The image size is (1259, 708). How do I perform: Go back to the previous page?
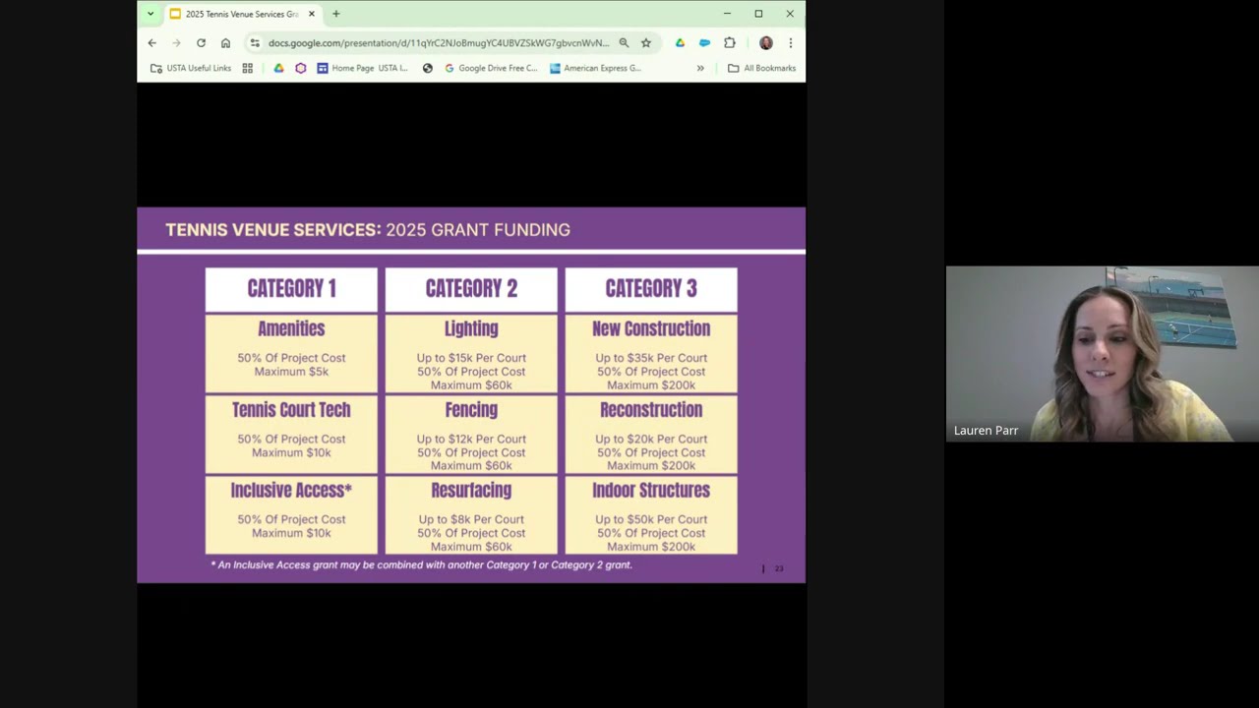click(x=151, y=43)
